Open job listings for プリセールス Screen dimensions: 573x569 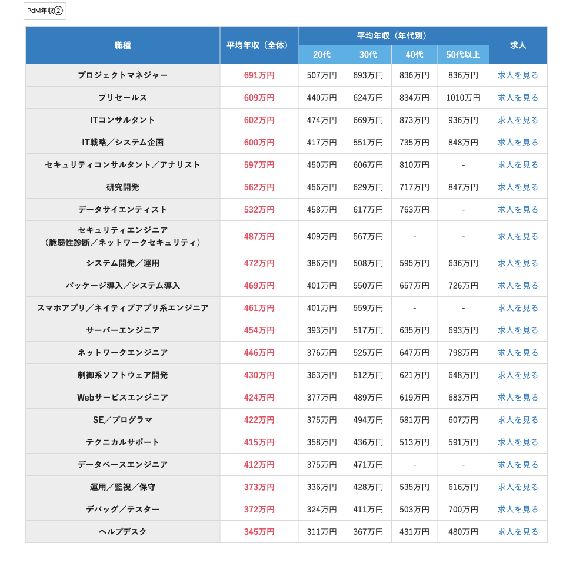click(518, 97)
